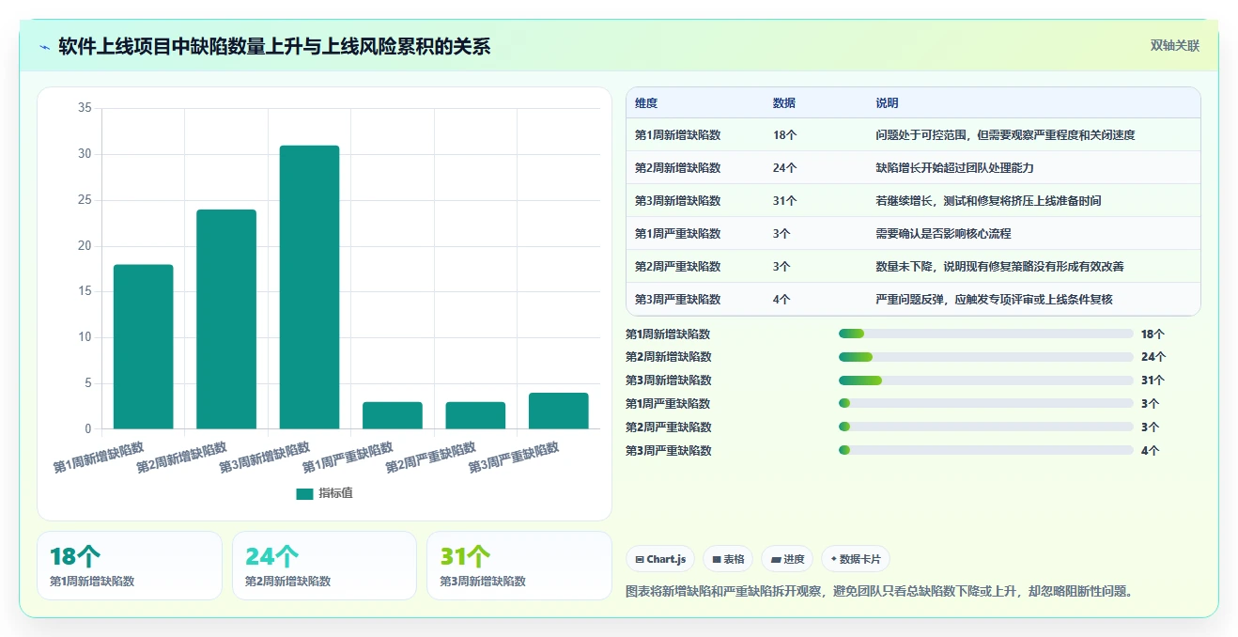Click the y-axis label 35
This screenshot has width=1238, height=637.
click(85, 108)
